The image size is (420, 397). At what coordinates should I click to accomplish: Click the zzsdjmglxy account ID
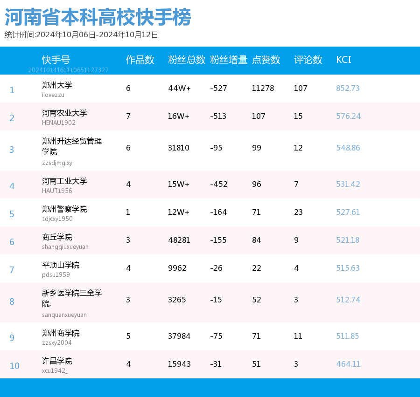pos(57,163)
